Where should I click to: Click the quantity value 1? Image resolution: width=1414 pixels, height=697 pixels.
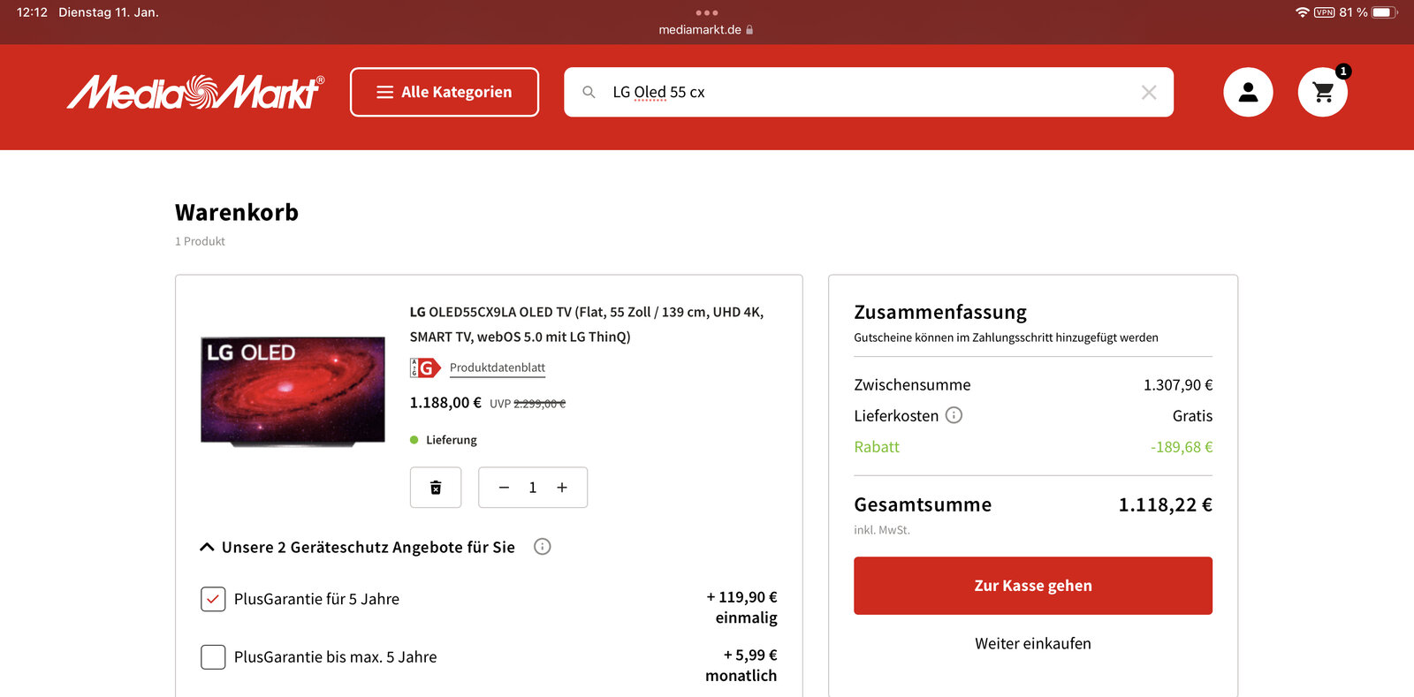533,488
